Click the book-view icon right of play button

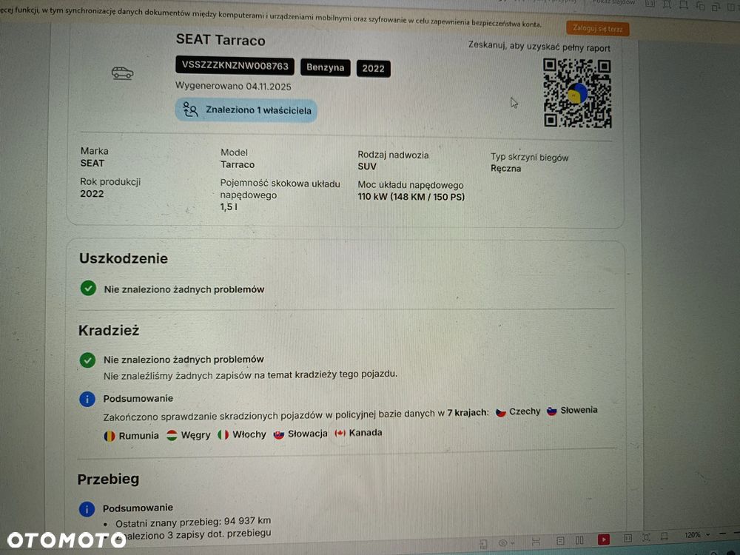click(628, 539)
